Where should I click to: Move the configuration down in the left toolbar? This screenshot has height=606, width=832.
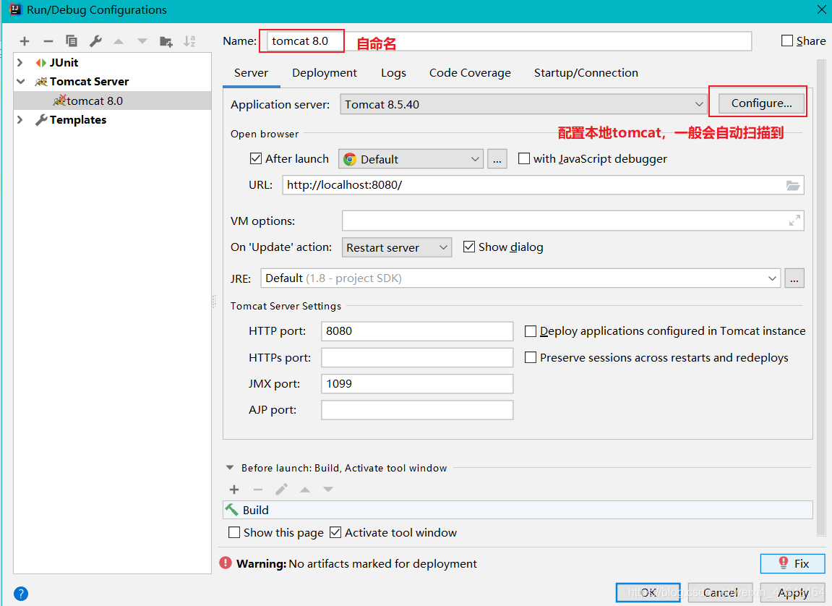(x=142, y=41)
